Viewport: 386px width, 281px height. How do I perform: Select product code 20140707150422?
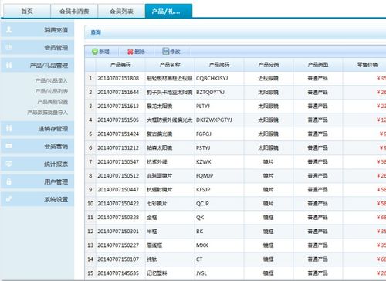118,203
